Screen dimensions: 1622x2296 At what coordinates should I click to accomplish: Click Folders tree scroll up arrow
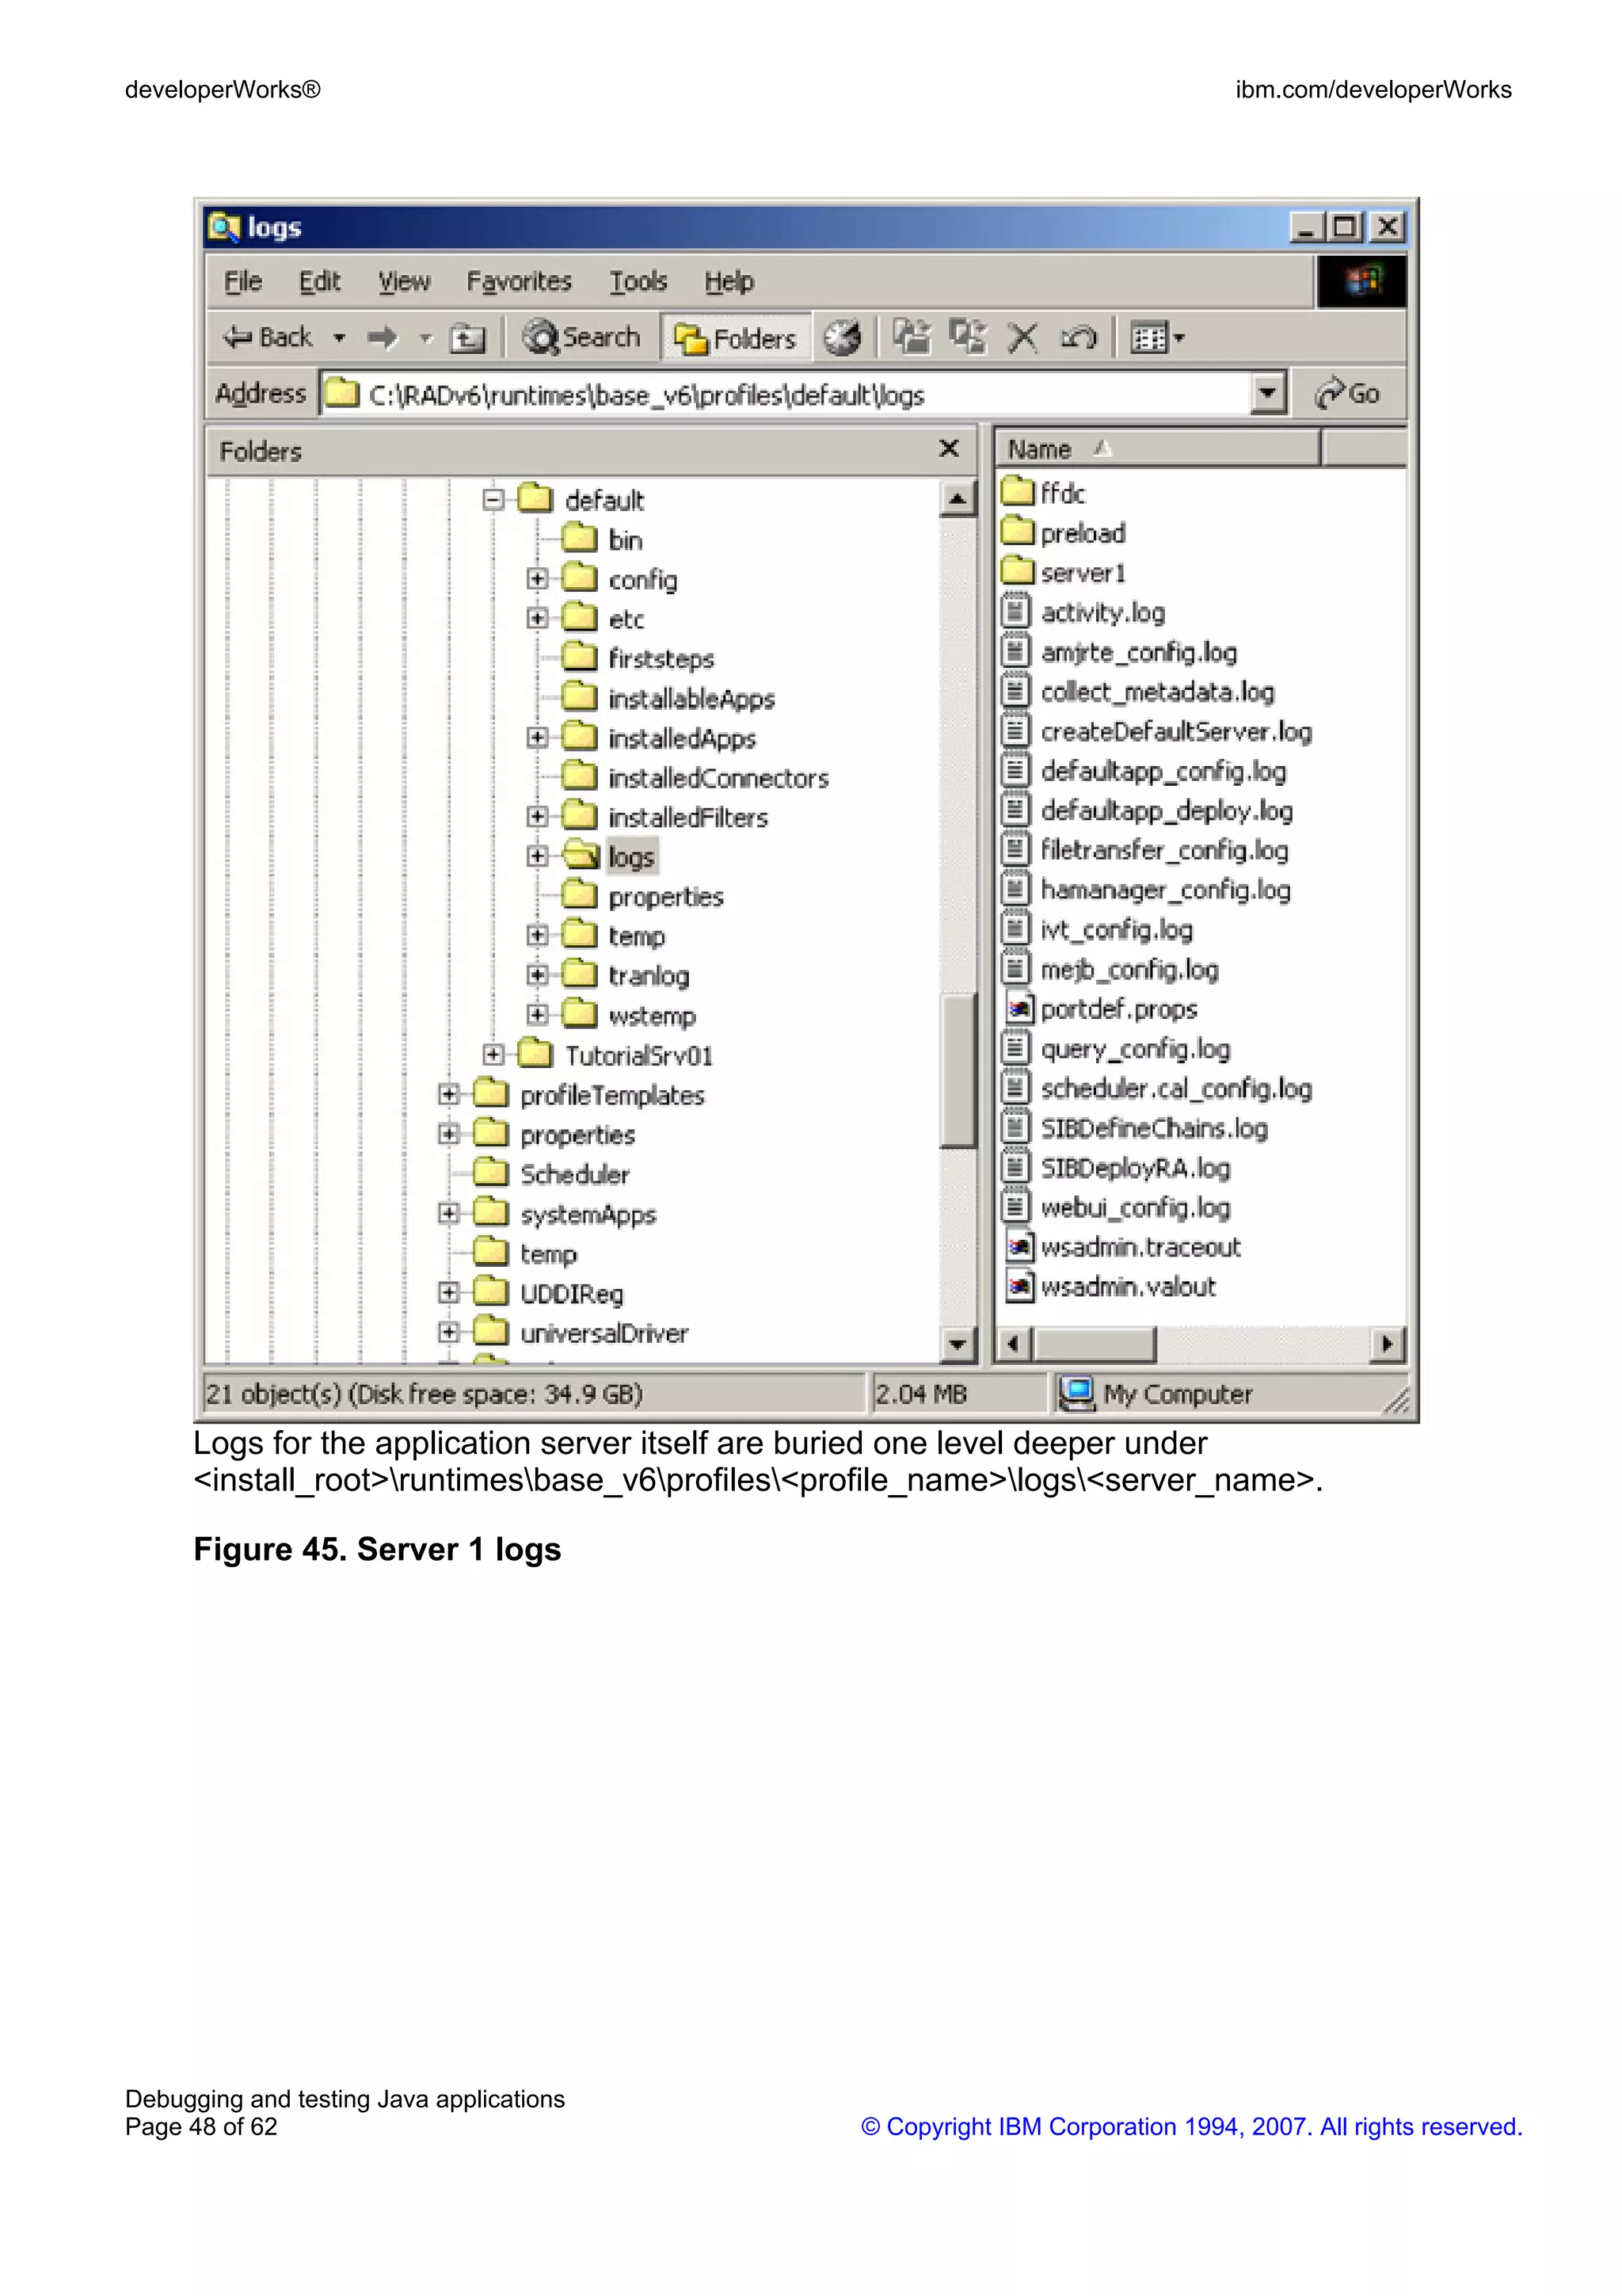958,498
